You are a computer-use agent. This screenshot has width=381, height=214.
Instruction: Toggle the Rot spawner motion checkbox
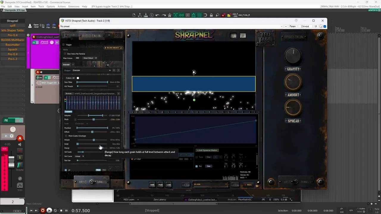[x=196, y=166]
